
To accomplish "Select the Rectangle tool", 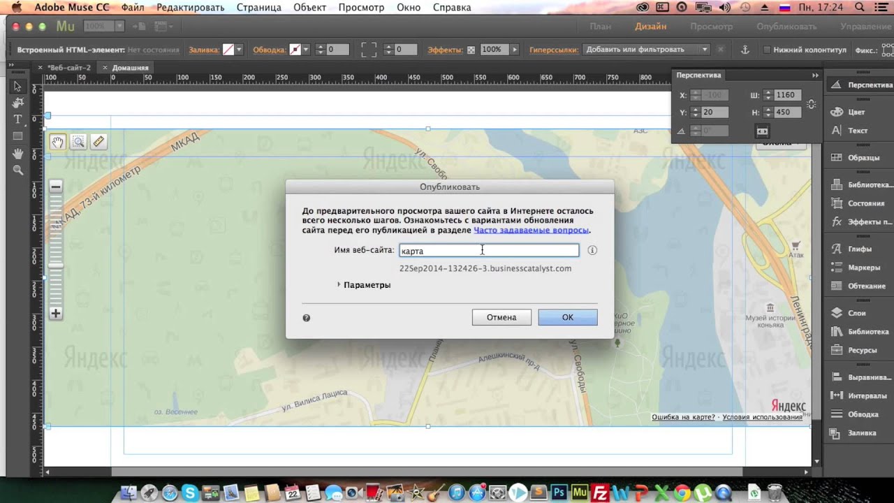I will pos(18,136).
